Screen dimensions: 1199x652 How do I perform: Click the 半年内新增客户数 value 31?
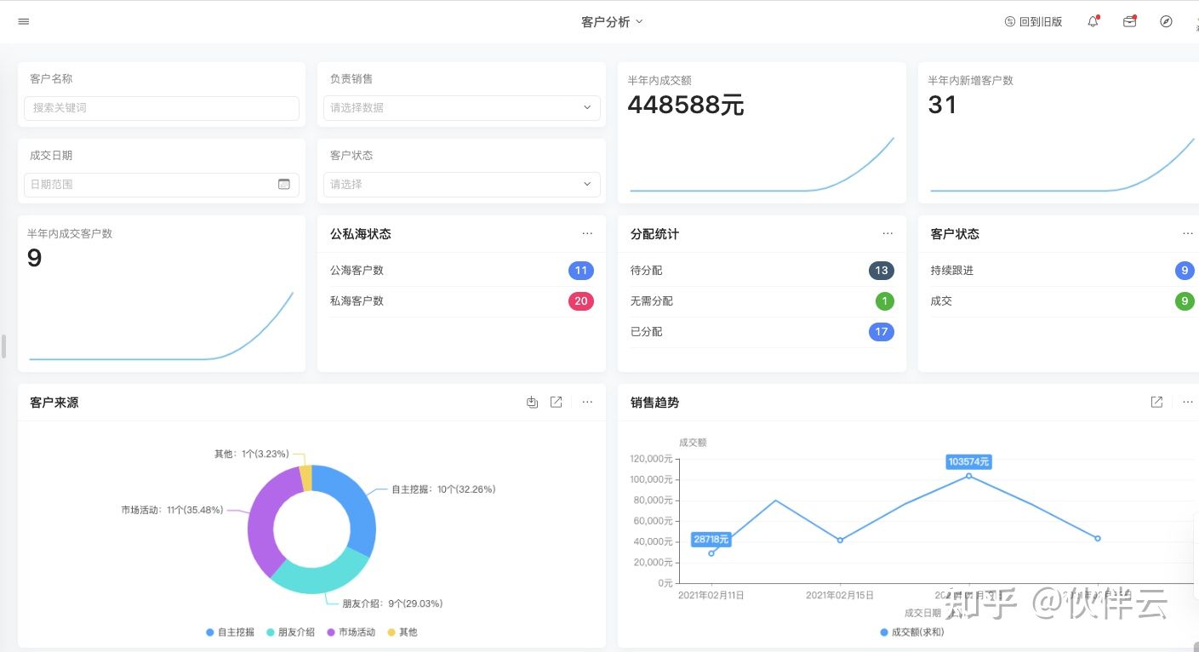943,106
